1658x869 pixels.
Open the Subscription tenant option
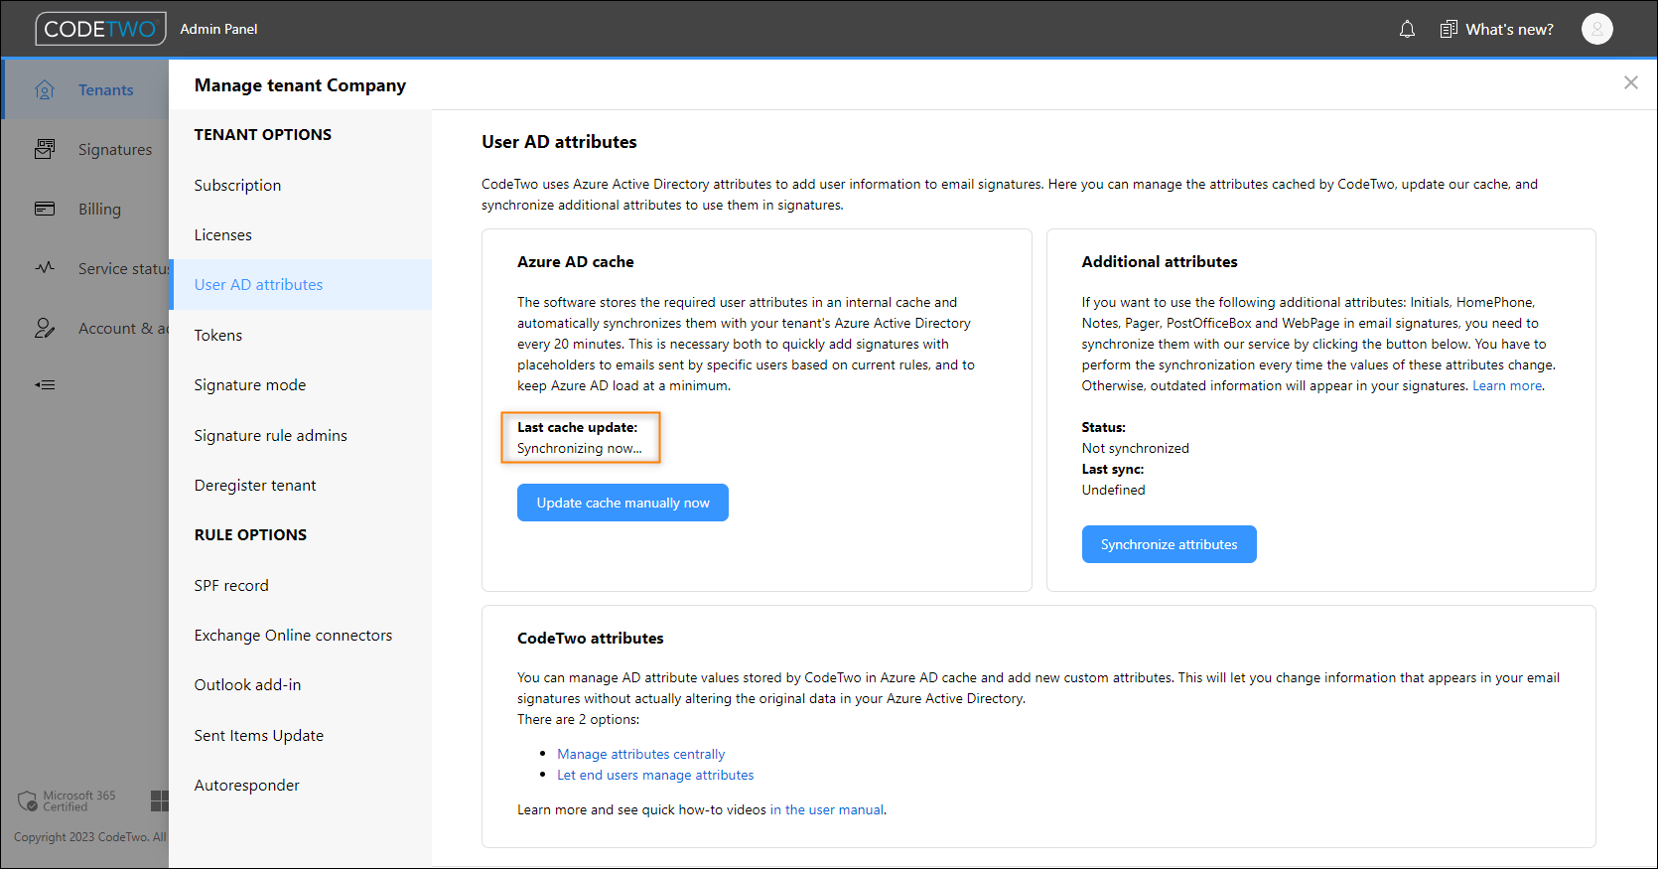(237, 186)
